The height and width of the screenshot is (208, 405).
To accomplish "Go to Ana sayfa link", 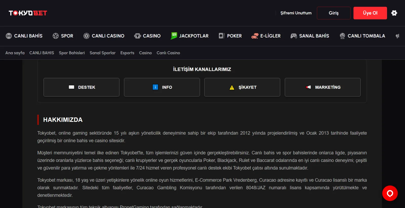I will pyautogui.click(x=15, y=53).
